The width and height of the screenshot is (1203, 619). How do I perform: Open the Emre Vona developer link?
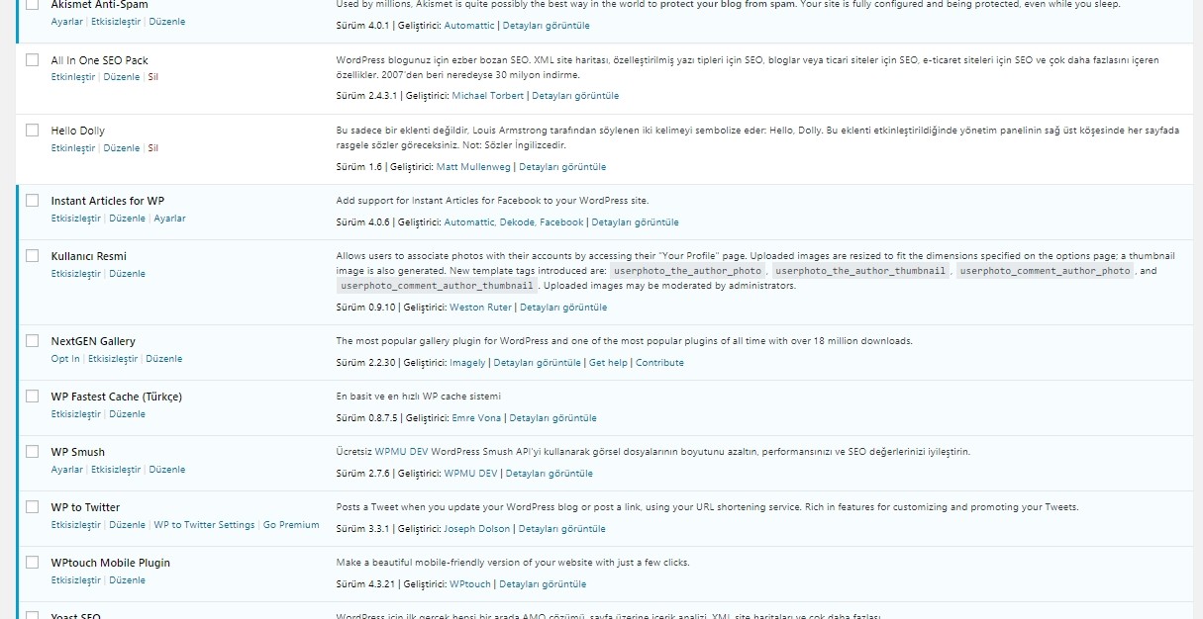tap(476, 418)
